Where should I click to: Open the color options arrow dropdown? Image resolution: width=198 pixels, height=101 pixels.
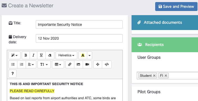tap(90, 55)
